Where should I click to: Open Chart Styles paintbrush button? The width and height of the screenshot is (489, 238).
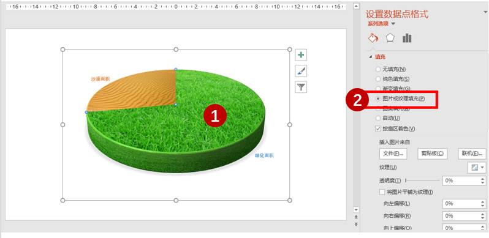(301, 71)
